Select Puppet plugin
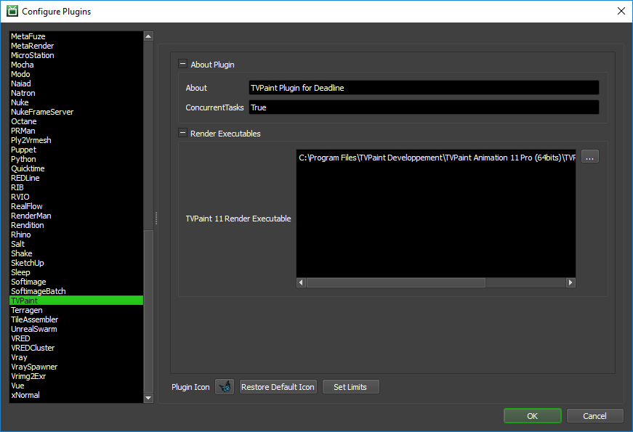 click(x=76, y=150)
